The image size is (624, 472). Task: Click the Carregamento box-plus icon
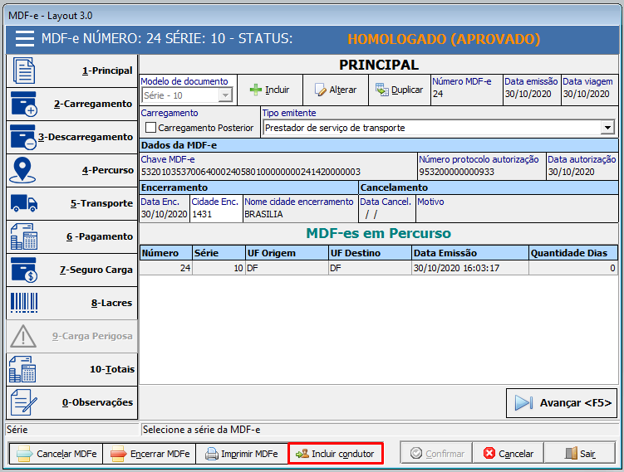coord(22,104)
